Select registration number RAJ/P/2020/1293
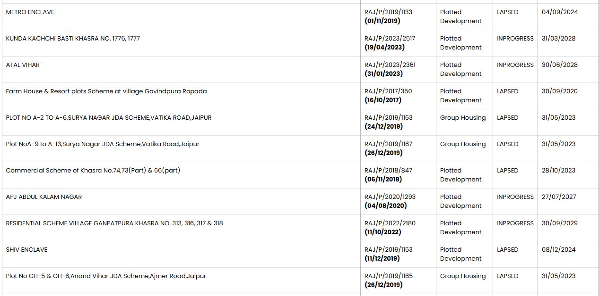 pyautogui.click(x=390, y=197)
